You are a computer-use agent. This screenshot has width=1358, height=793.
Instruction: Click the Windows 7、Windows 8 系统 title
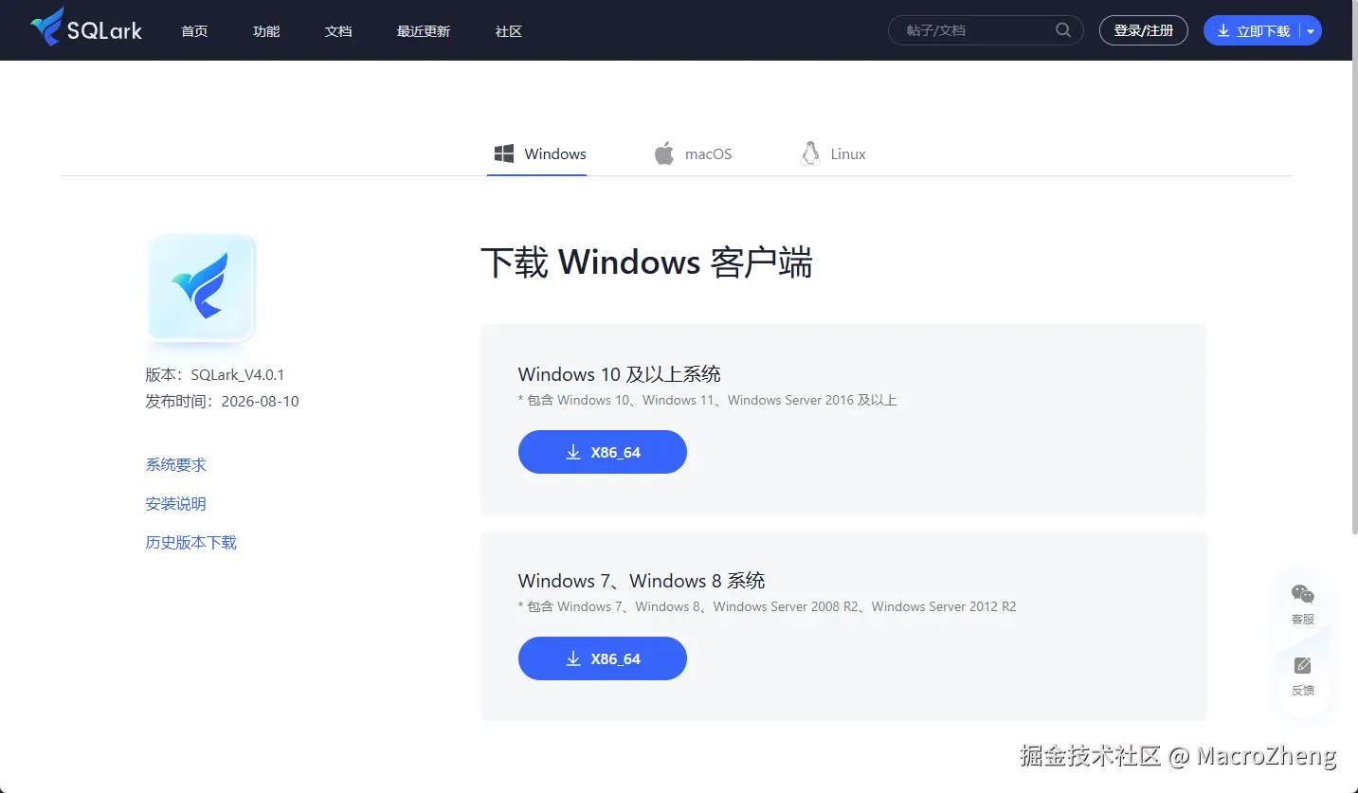click(x=642, y=580)
